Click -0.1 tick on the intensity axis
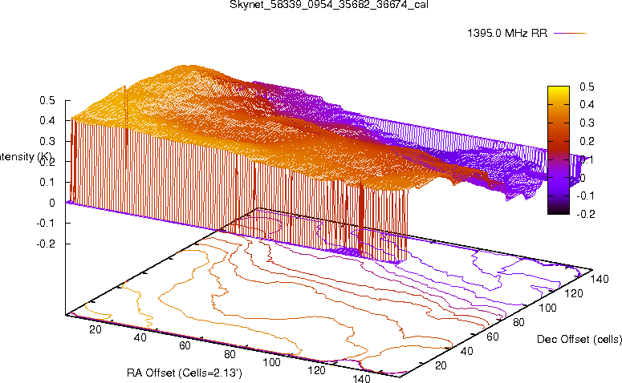Screen dimensions: 622x383 (x=46, y=223)
